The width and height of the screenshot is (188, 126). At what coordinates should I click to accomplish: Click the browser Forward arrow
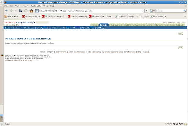[11, 11]
